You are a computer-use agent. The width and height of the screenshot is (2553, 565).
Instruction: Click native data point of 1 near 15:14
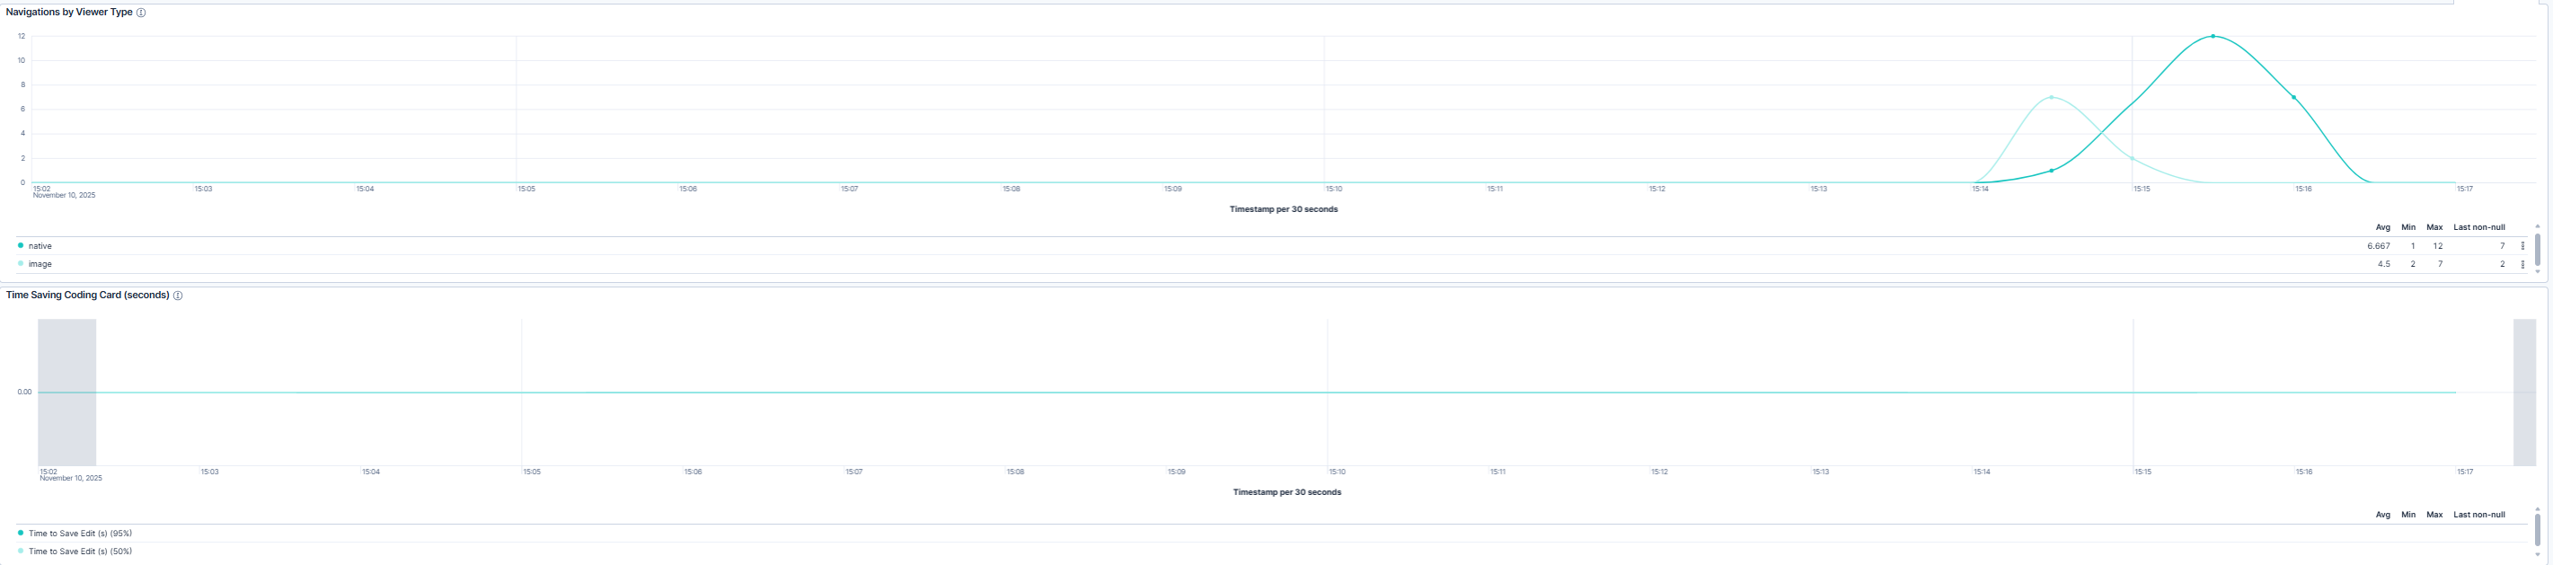point(2052,171)
